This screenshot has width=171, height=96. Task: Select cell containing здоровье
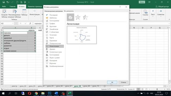point(15,38)
